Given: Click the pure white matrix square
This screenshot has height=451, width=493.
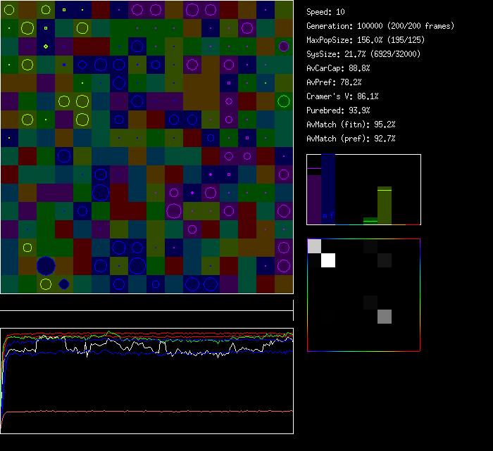Looking at the screenshot, I should [328, 260].
